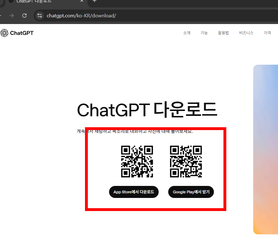
Task: Close the ChatGPT 다운로드 tab
Action: pos(82,1)
